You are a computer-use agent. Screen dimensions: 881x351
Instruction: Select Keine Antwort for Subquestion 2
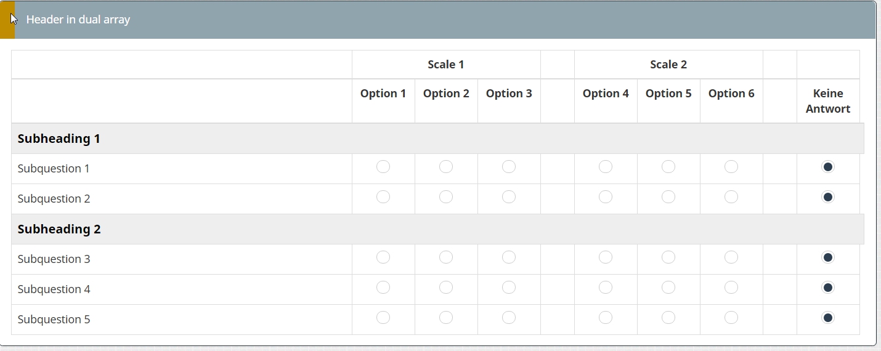coord(828,197)
